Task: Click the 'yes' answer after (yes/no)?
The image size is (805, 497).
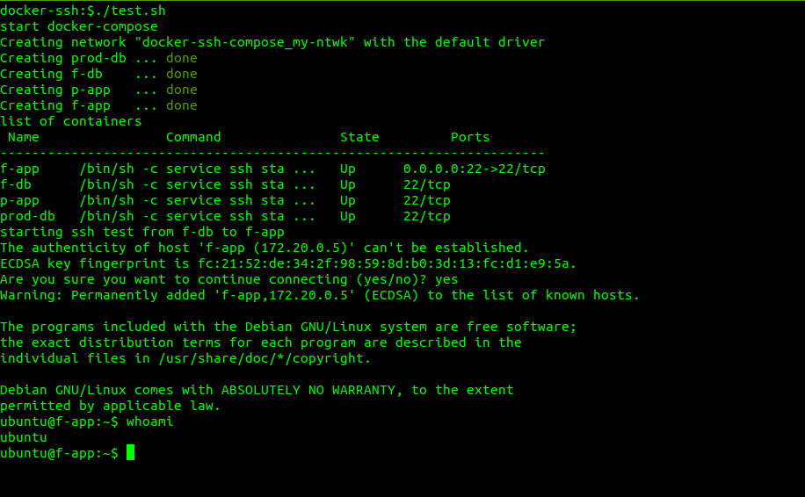Action: (x=446, y=280)
